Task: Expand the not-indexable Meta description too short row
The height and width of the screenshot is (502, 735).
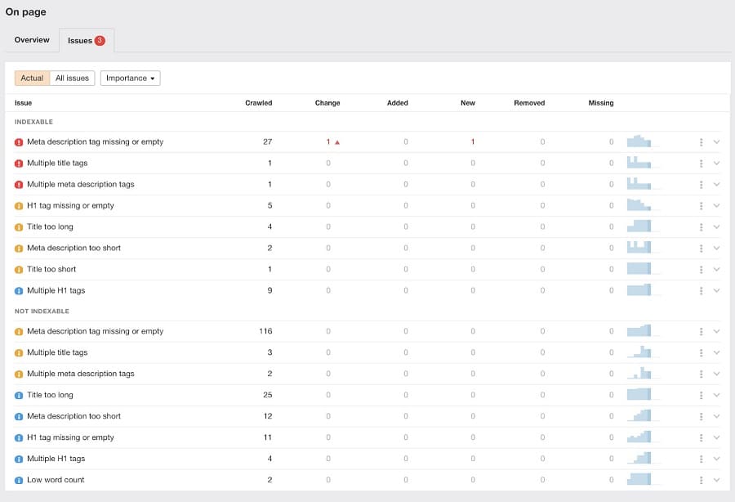Action: click(x=716, y=416)
